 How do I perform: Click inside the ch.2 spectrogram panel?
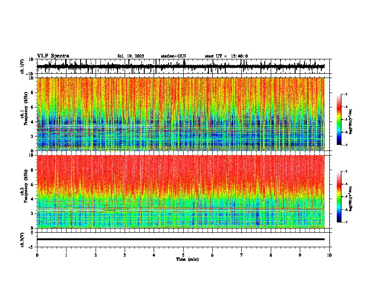pos(180,192)
